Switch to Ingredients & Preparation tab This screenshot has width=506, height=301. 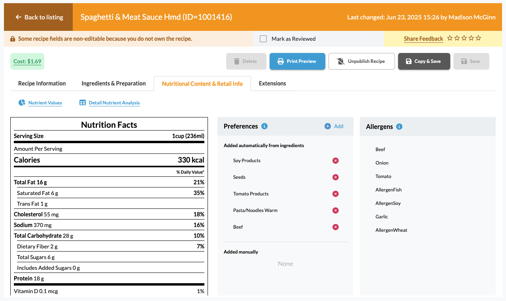(x=113, y=83)
